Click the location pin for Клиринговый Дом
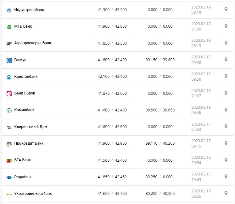This screenshot has width=235, height=204. (x=226, y=126)
